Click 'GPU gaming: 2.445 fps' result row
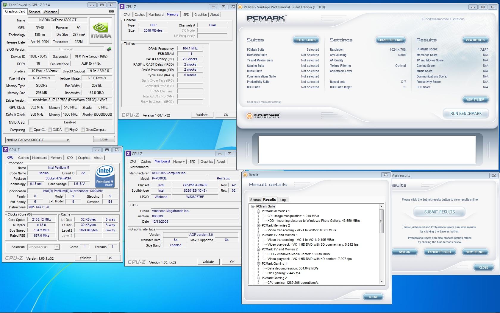Screen dimensions: 500x313 tap(284, 273)
